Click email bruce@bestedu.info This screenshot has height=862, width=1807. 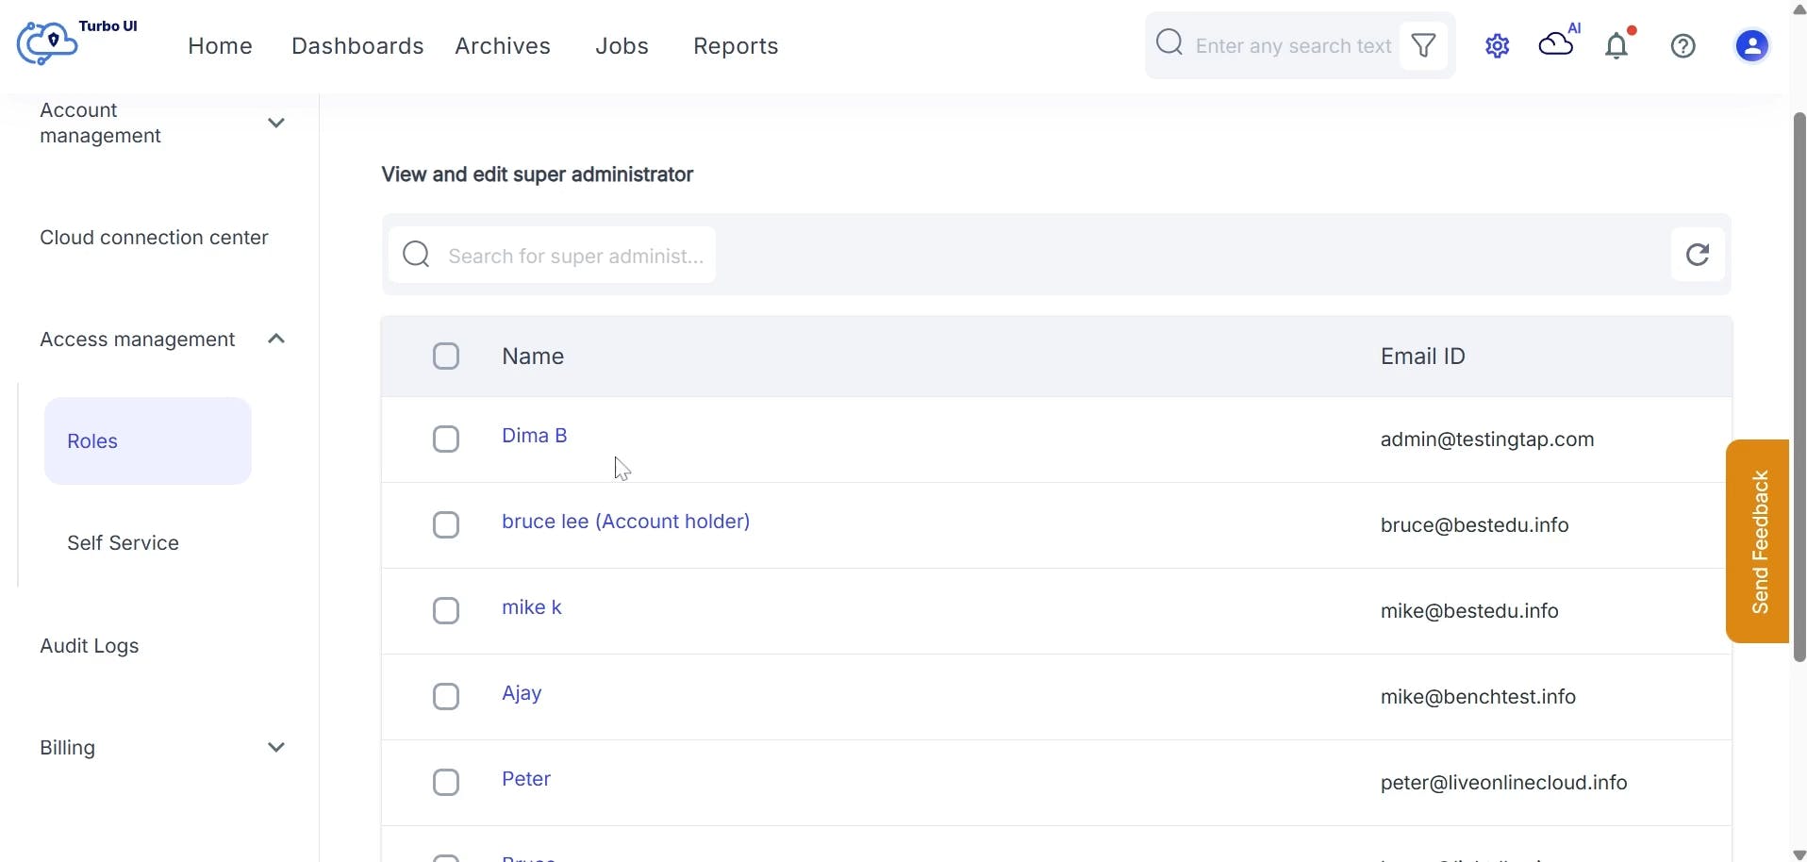[1474, 524]
